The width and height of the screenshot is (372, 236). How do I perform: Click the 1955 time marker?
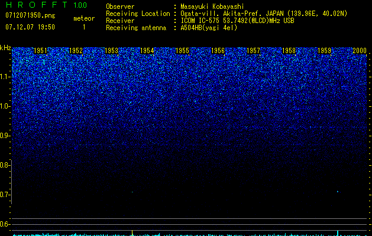pyautogui.click(x=182, y=51)
